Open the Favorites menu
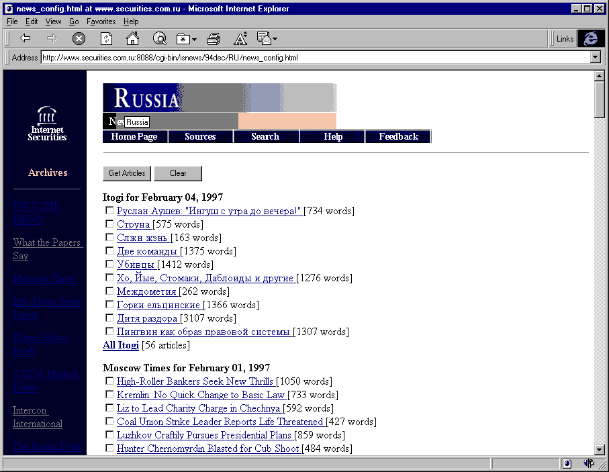609x472 pixels. tap(101, 21)
